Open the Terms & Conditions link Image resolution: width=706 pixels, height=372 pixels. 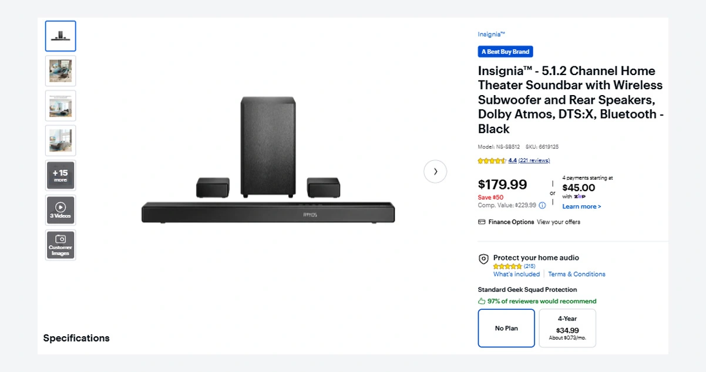577,274
